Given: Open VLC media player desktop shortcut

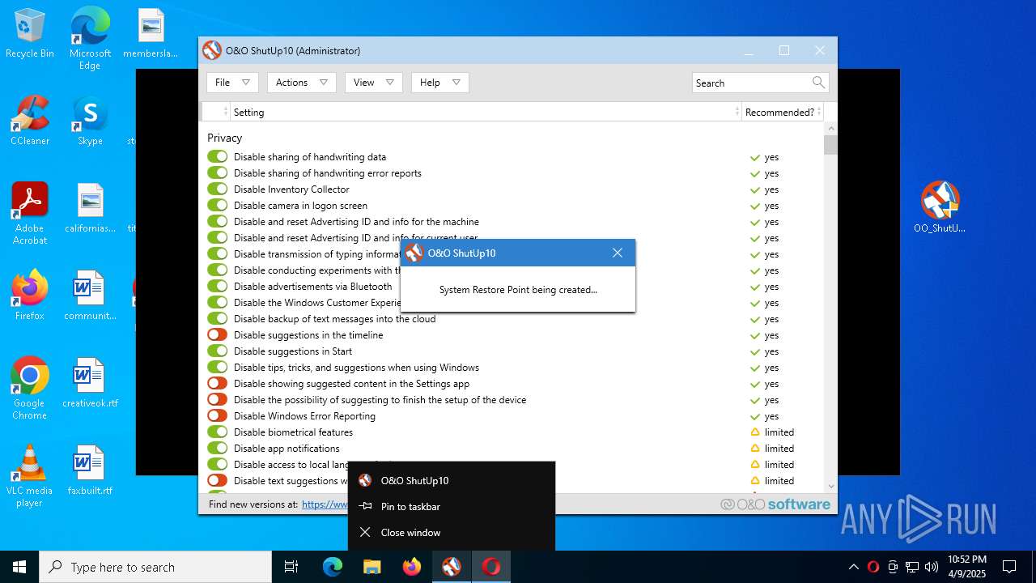Looking at the screenshot, I should 30,476.
